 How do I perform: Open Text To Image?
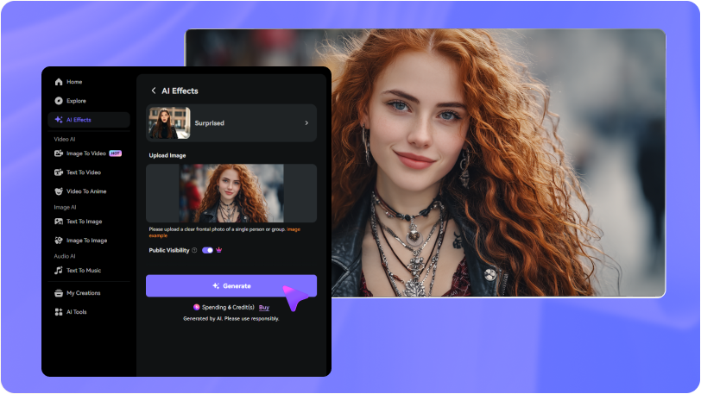pos(89,221)
